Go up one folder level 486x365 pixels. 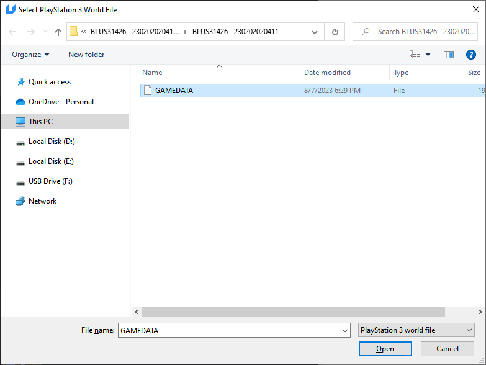58,32
